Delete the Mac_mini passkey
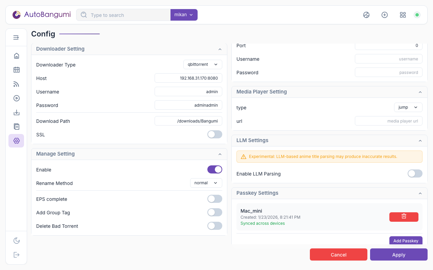 coord(404,217)
